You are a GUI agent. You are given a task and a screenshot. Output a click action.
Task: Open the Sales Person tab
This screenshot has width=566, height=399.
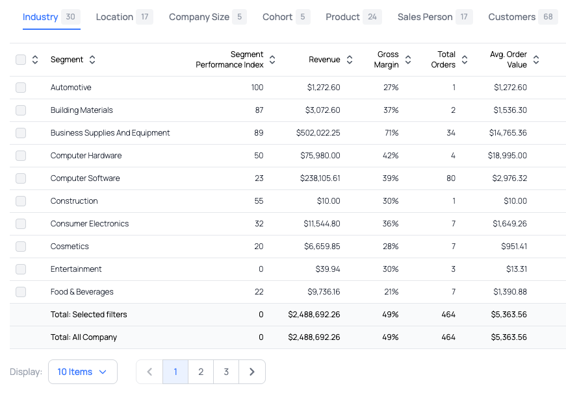[425, 17]
